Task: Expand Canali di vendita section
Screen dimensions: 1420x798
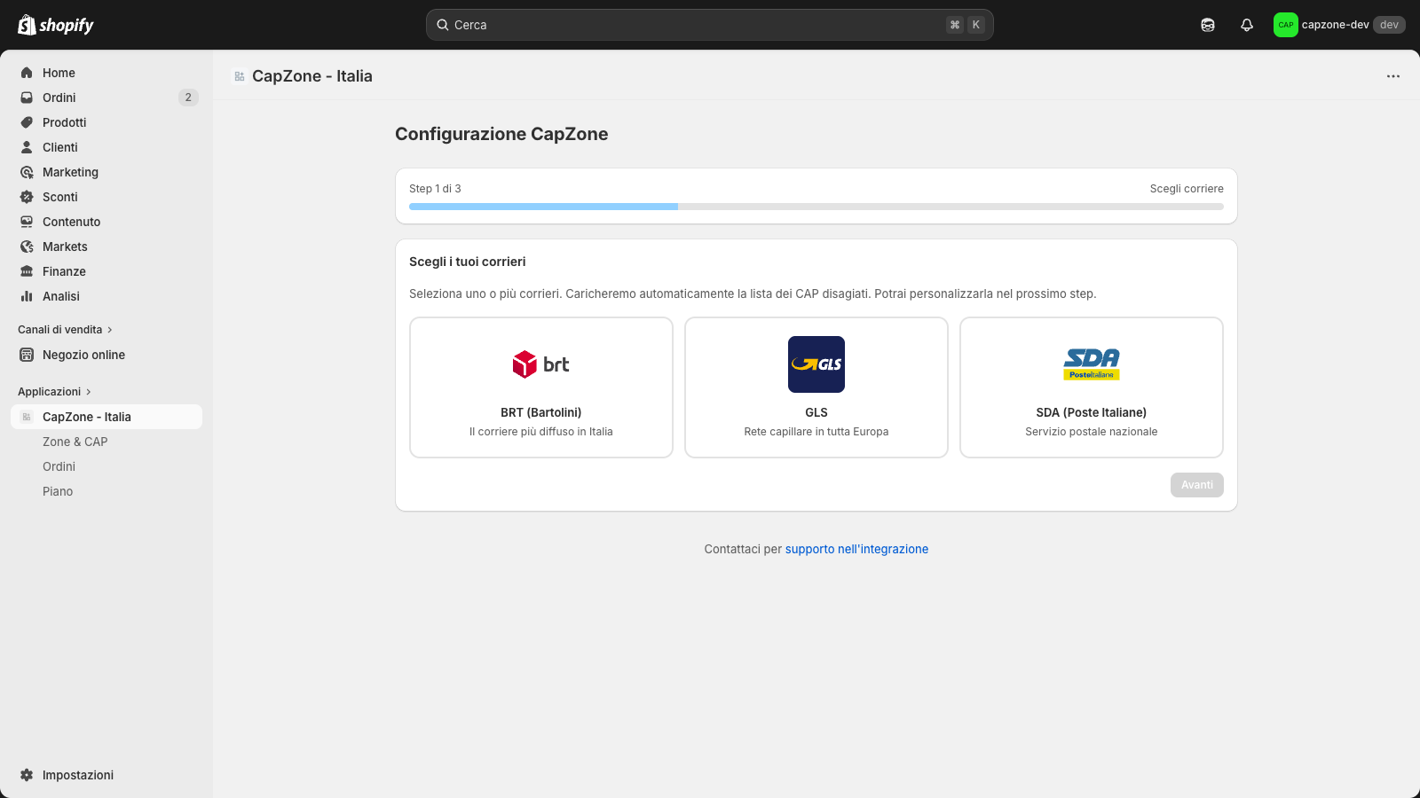Action: click(x=66, y=330)
